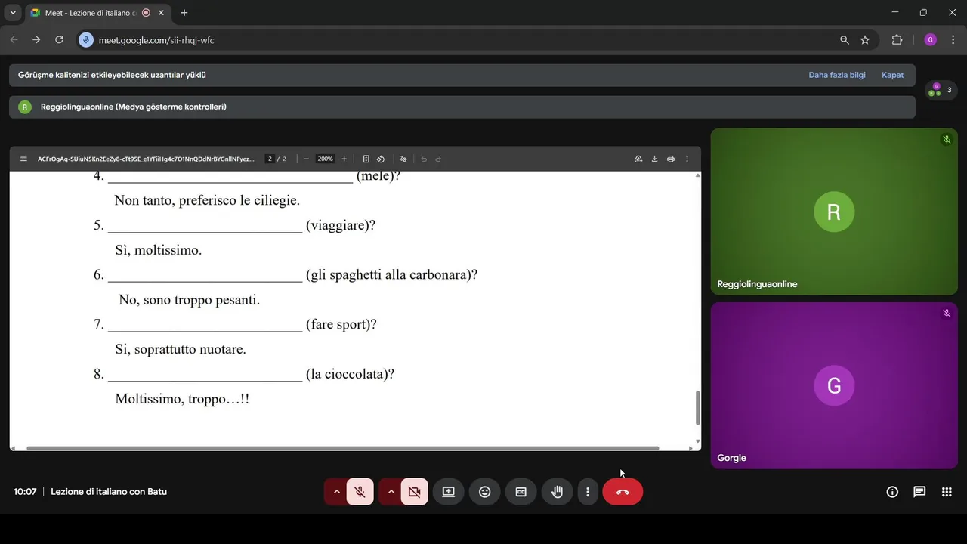Viewport: 967px width, 544px height.
Task: Click the PDF page number field
Action: tap(270, 159)
